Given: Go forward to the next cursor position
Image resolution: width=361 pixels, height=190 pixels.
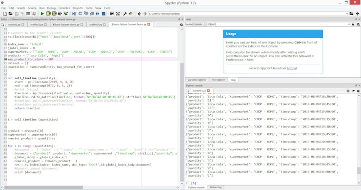Looking at the screenshot, I should click(145, 14).
